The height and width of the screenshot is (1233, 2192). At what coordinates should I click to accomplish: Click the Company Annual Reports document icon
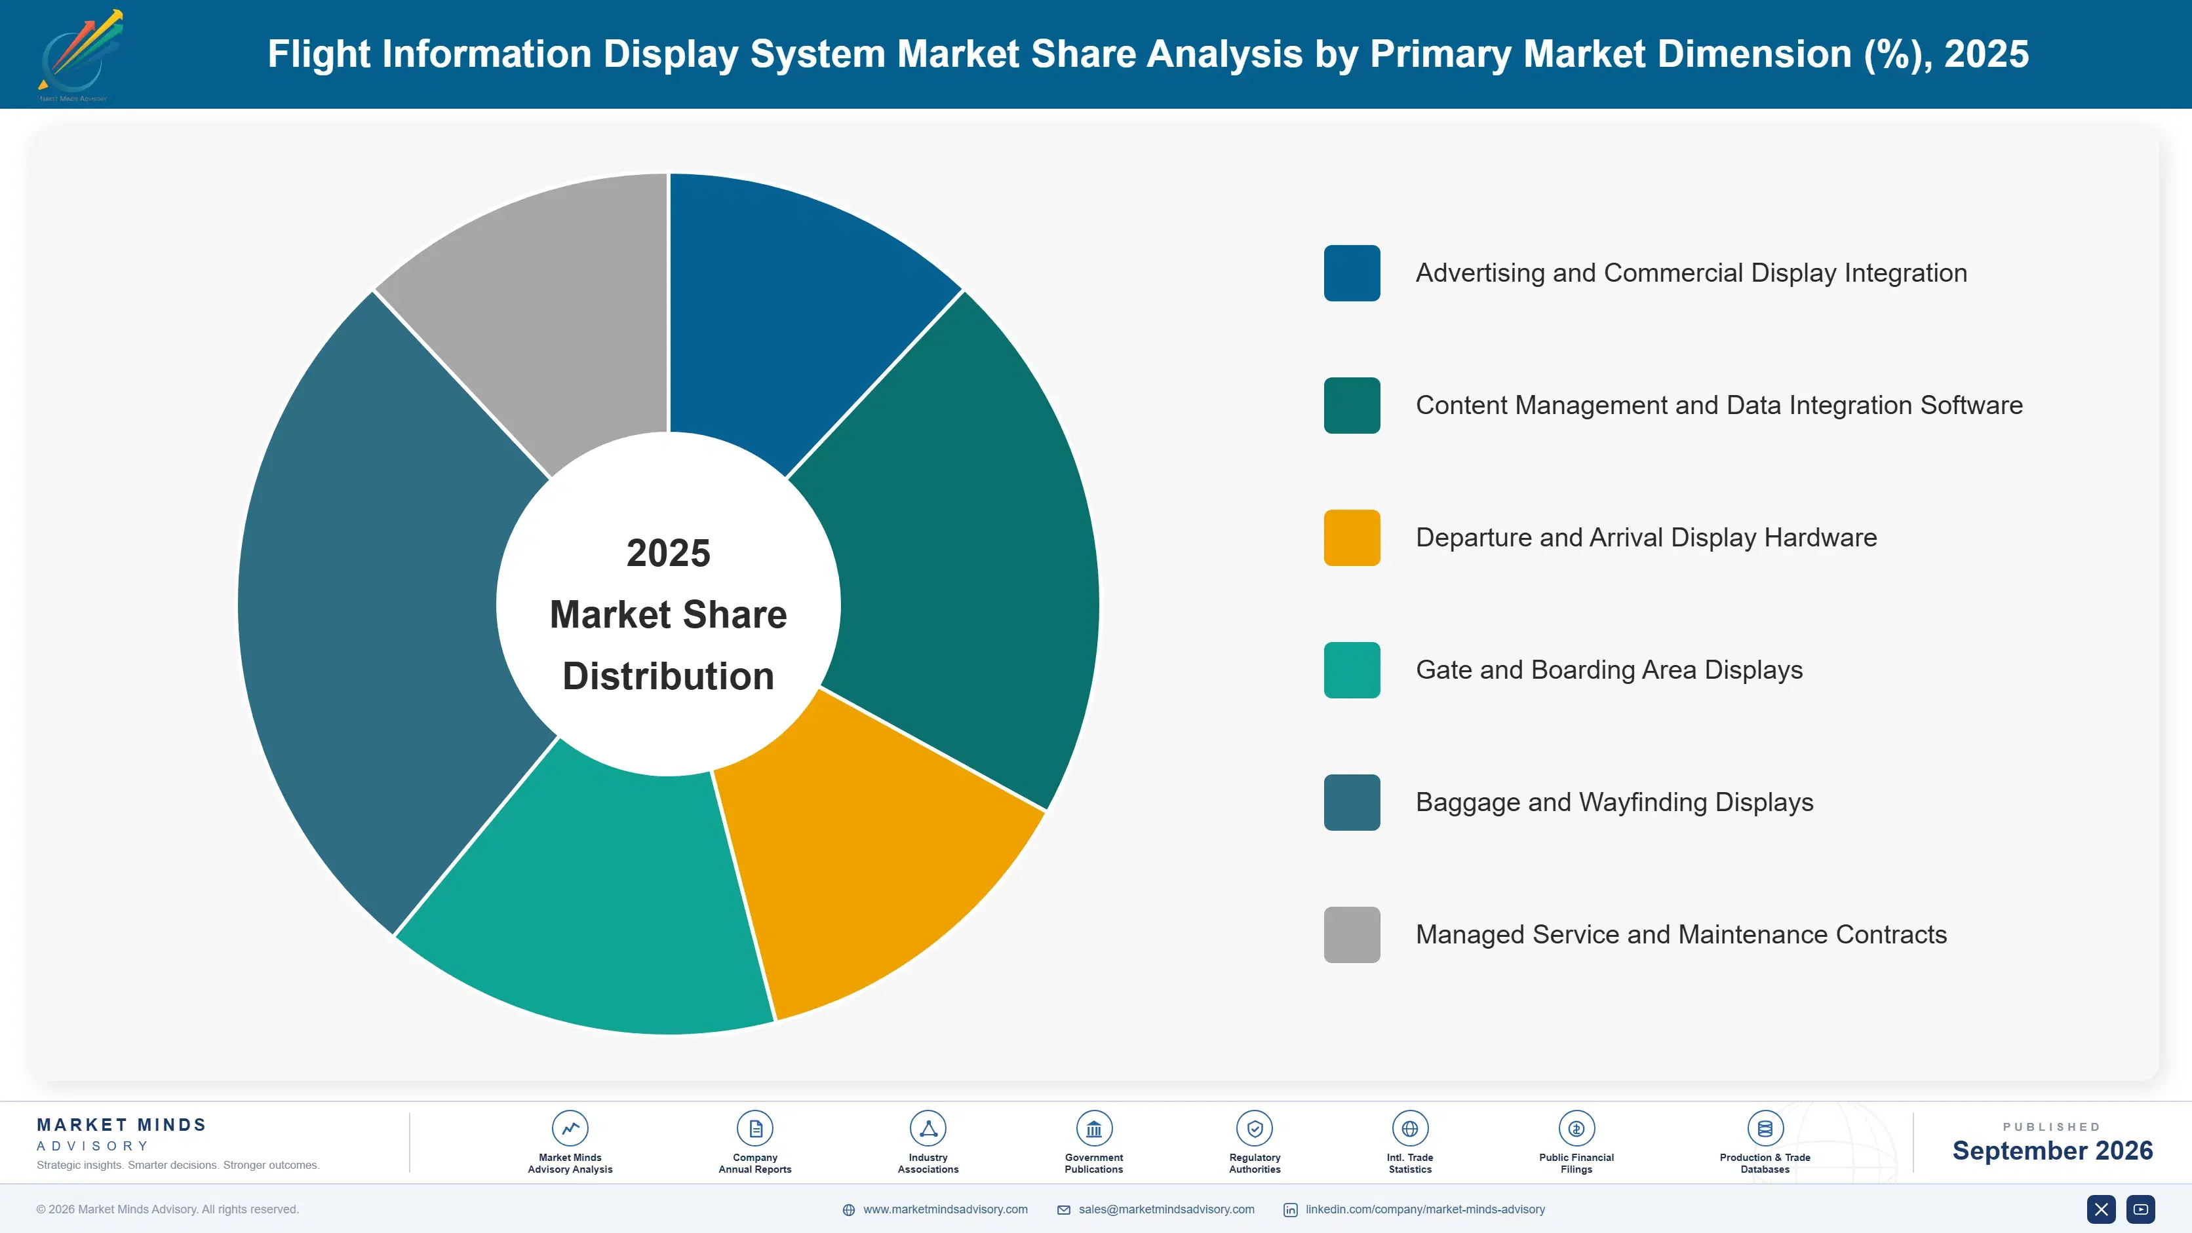coord(754,1128)
